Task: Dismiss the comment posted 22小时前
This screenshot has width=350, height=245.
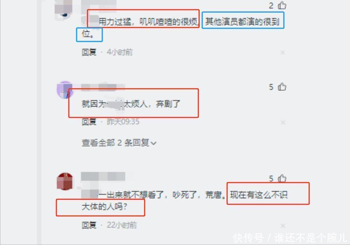Action: pyautogui.click(x=283, y=226)
